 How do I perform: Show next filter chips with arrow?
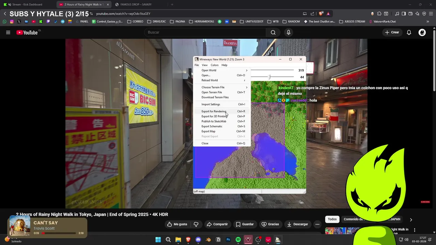tap(411, 219)
